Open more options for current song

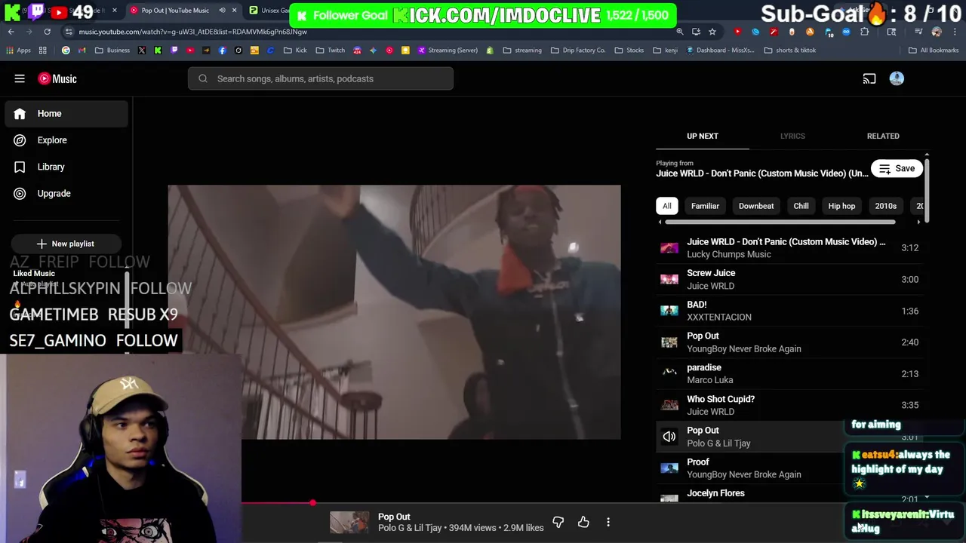tap(608, 522)
